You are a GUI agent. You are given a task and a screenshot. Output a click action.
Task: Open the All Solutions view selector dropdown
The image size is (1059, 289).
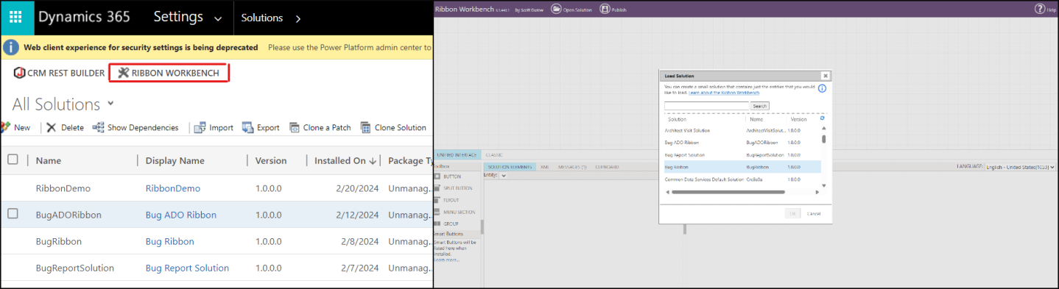point(111,103)
